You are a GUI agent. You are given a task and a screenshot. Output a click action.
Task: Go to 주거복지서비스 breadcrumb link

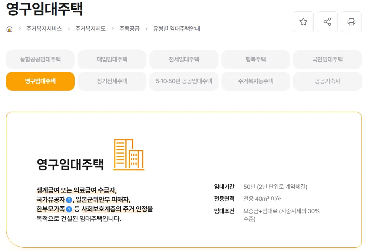click(44, 29)
